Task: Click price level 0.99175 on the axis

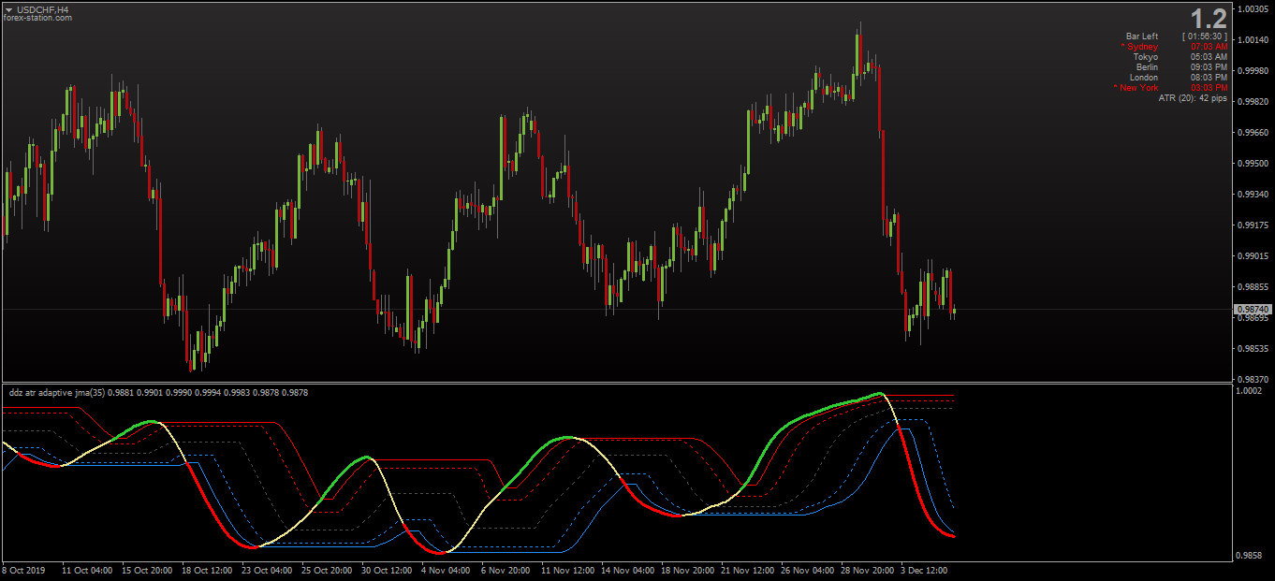Action: pos(1253,225)
